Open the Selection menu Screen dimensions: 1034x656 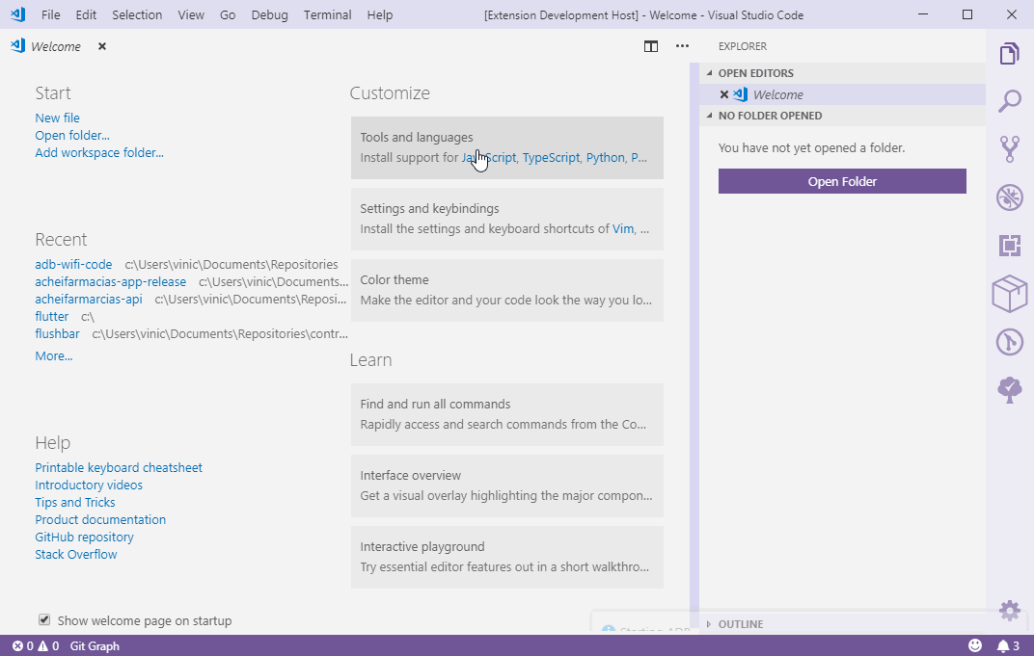point(137,14)
